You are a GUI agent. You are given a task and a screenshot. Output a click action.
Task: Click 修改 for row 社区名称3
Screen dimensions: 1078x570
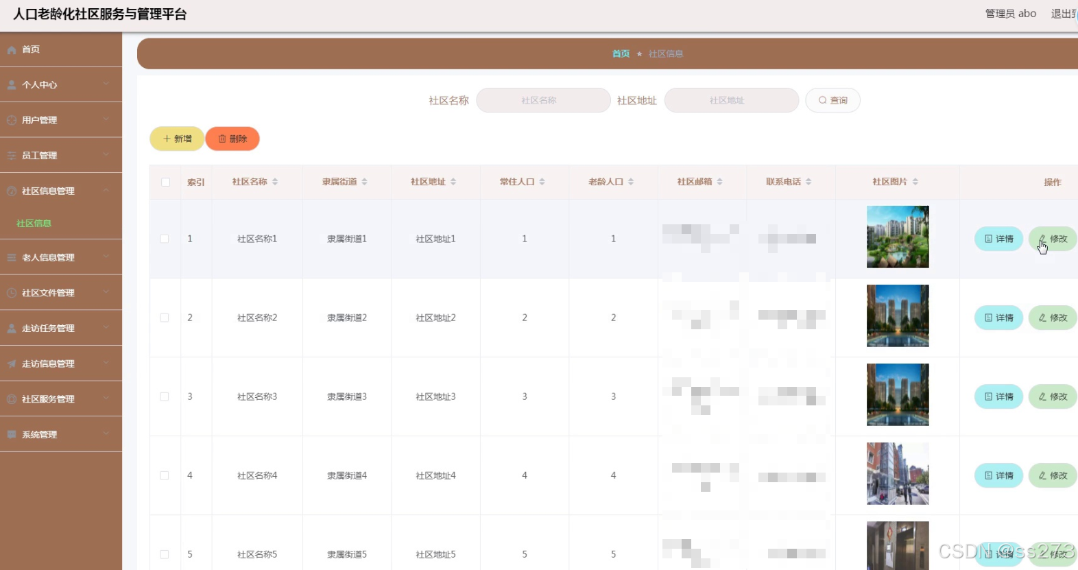tap(1053, 396)
